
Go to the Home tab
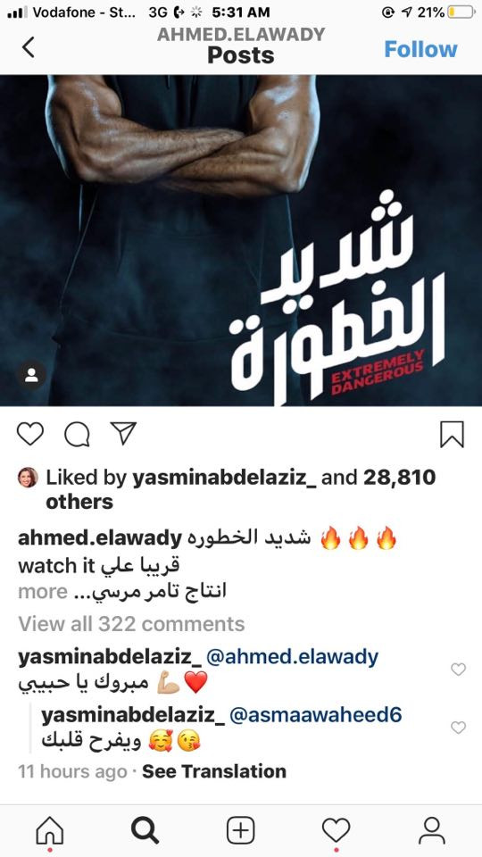click(50, 831)
